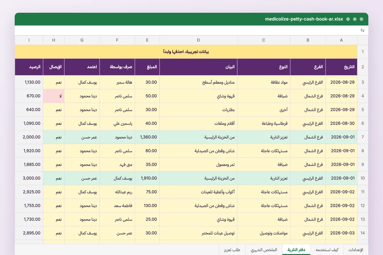Open the الملخص الشهري sheet tab
Viewport: 383px width, 255px height.
pos(264,250)
